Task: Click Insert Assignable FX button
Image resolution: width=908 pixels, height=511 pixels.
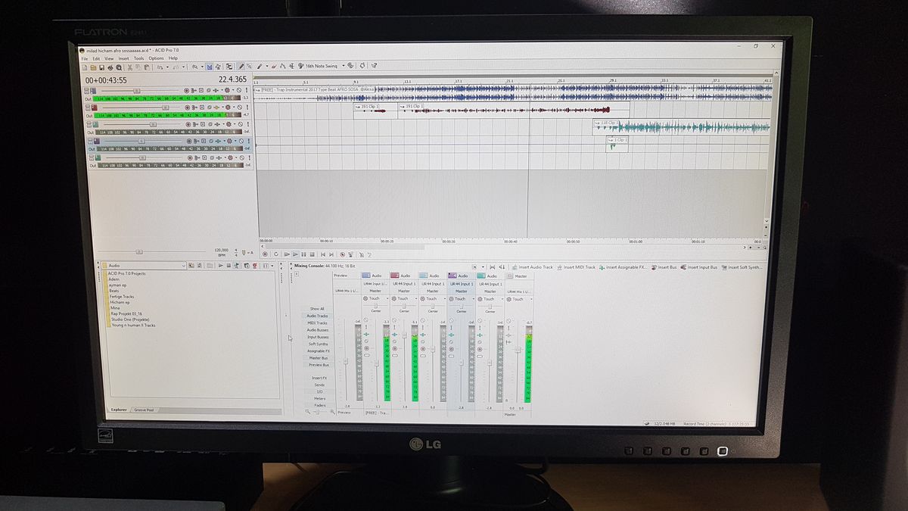Action: click(624, 267)
